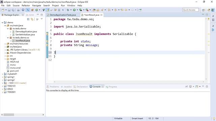Viewport: 216px width, 121px height.
Task: Click the Open Type toolbar icon
Action: click(x=94, y=10)
